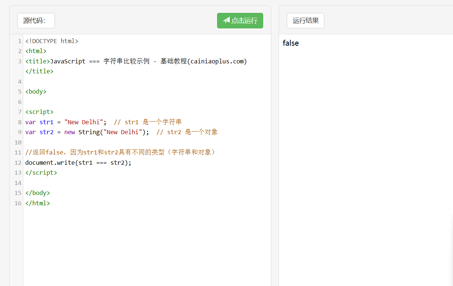Click the green 点击运行 run button
This screenshot has width=453, height=286.
(240, 21)
